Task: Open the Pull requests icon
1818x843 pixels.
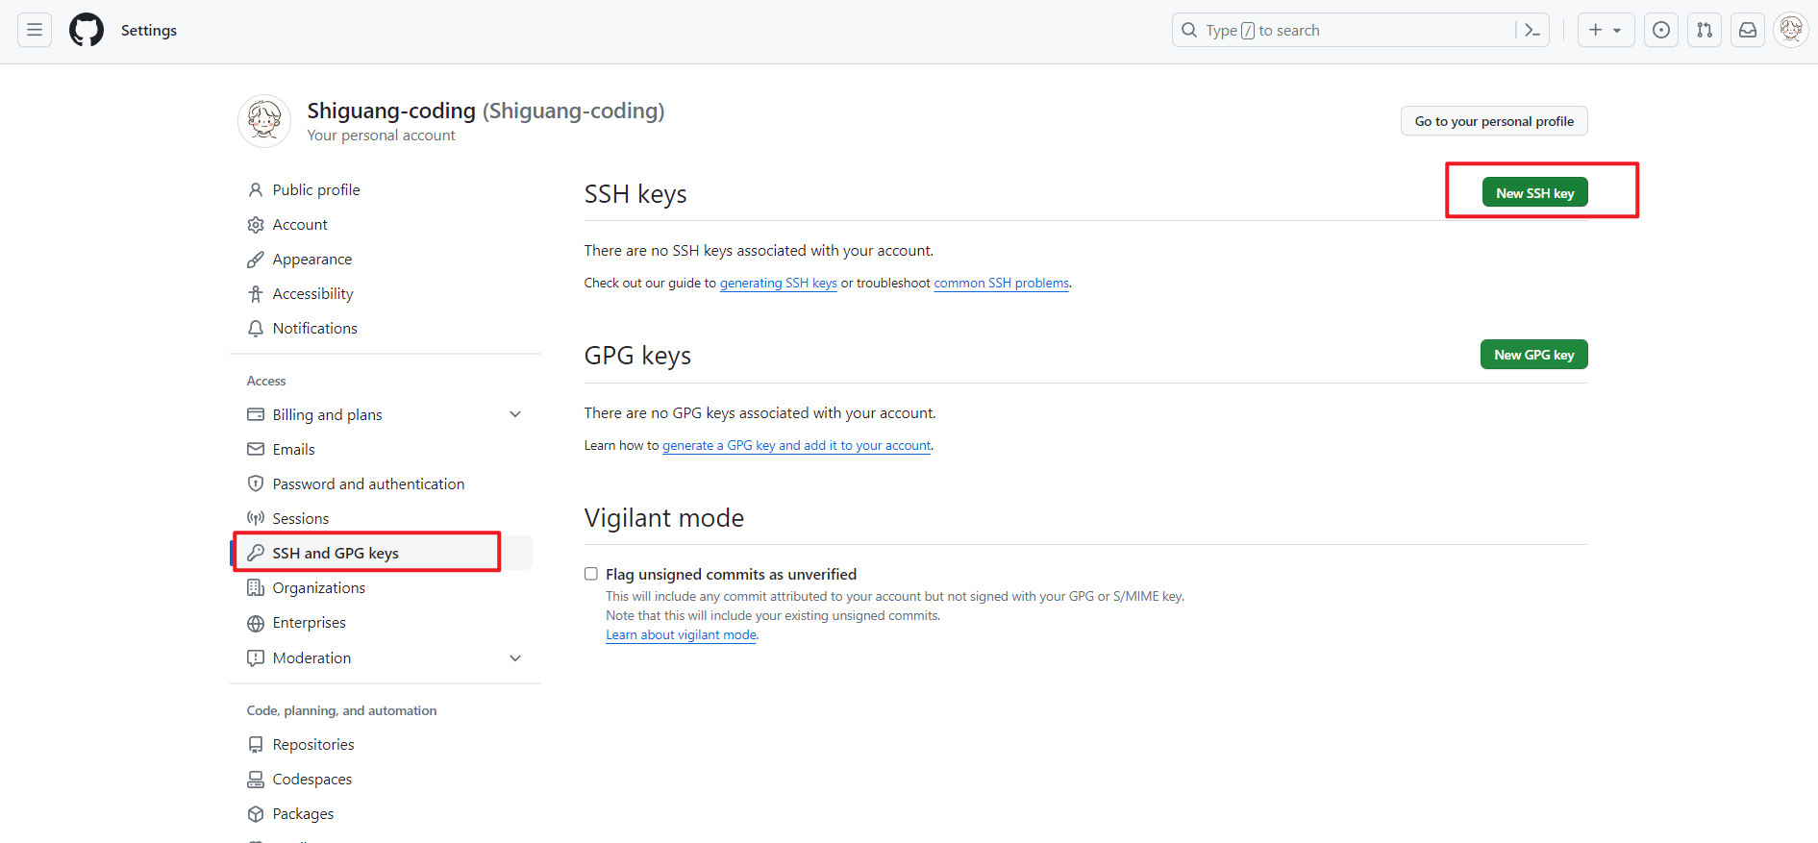Action: [1705, 30]
